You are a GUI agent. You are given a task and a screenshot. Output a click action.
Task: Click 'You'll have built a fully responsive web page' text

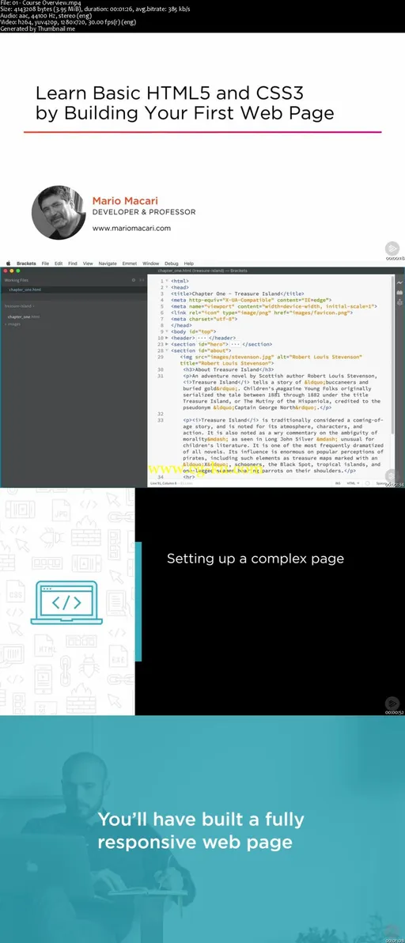[201, 831]
